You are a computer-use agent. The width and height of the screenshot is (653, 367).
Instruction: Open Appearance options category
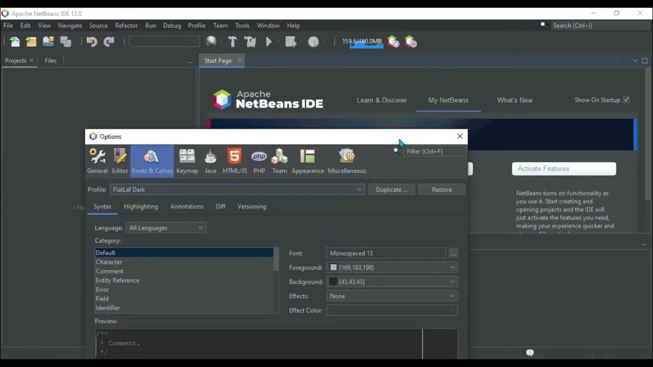[x=308, y=161]
